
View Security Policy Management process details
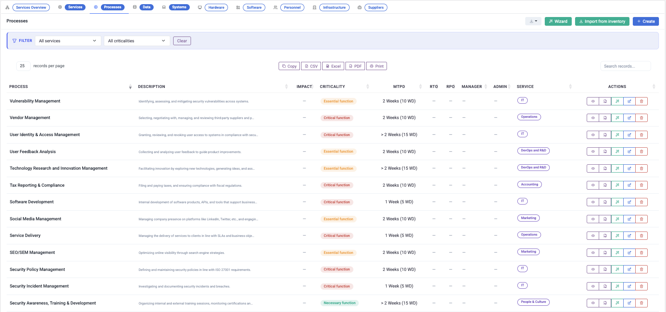click(593, 270)
